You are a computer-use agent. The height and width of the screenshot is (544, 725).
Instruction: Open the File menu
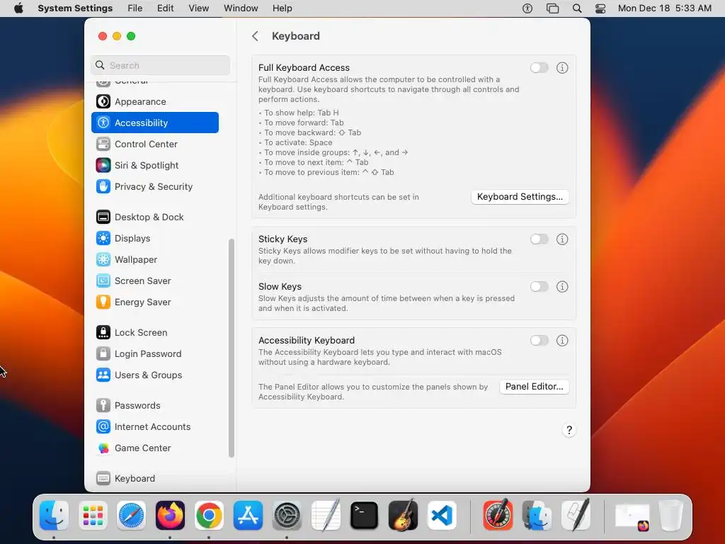coord(135,8)
